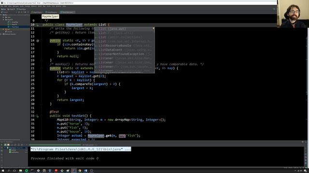The image size is (309, 173).
Task: Choose ListenerNotFoundException completion suggestion
Action: pos(124,54)
